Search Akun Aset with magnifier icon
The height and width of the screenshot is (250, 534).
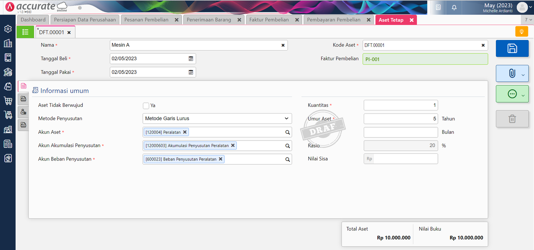coord(287,132)
